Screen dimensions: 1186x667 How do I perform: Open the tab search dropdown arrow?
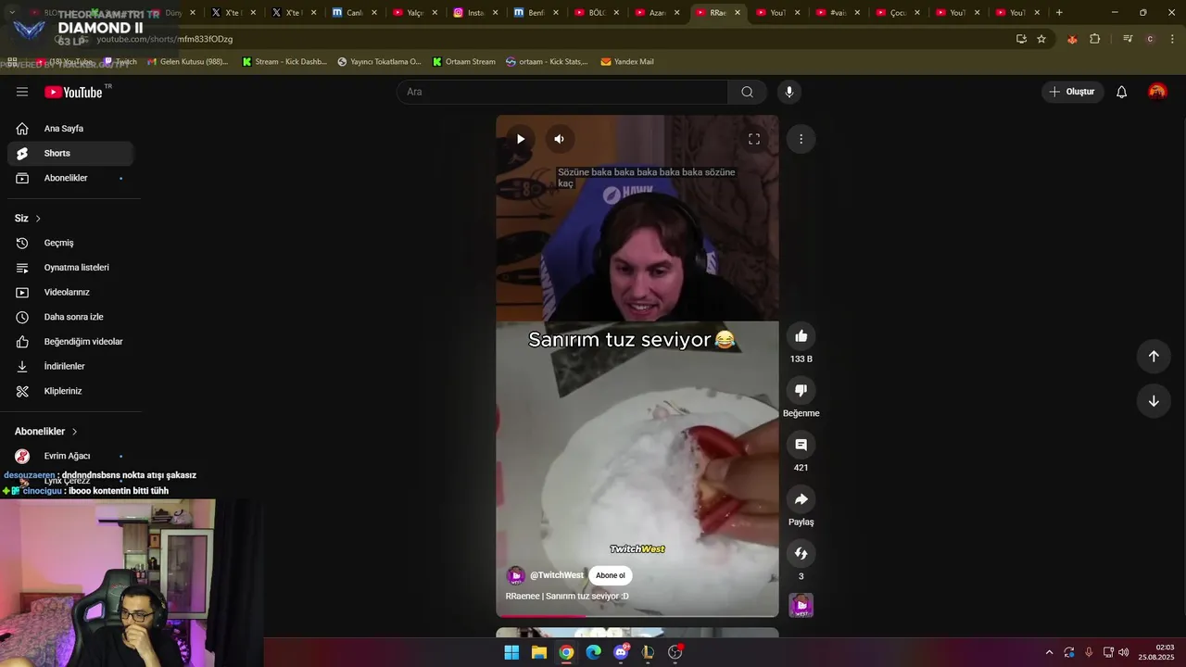(12, 13)
